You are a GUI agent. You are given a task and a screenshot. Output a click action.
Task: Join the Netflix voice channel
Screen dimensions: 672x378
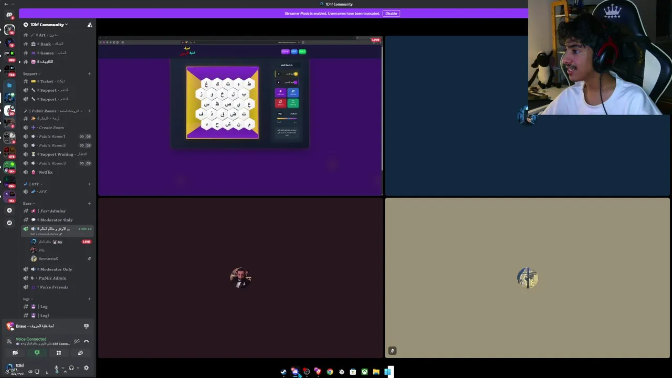tap(58, 172)
